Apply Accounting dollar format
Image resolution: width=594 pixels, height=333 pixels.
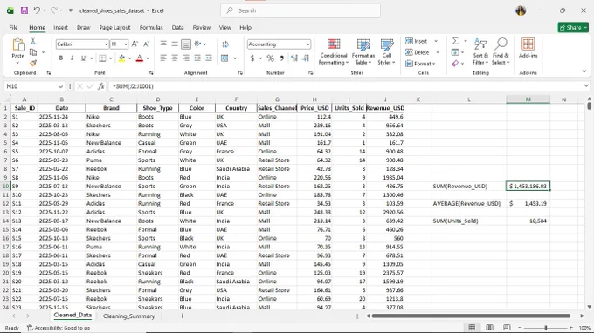tap(252, 58)
